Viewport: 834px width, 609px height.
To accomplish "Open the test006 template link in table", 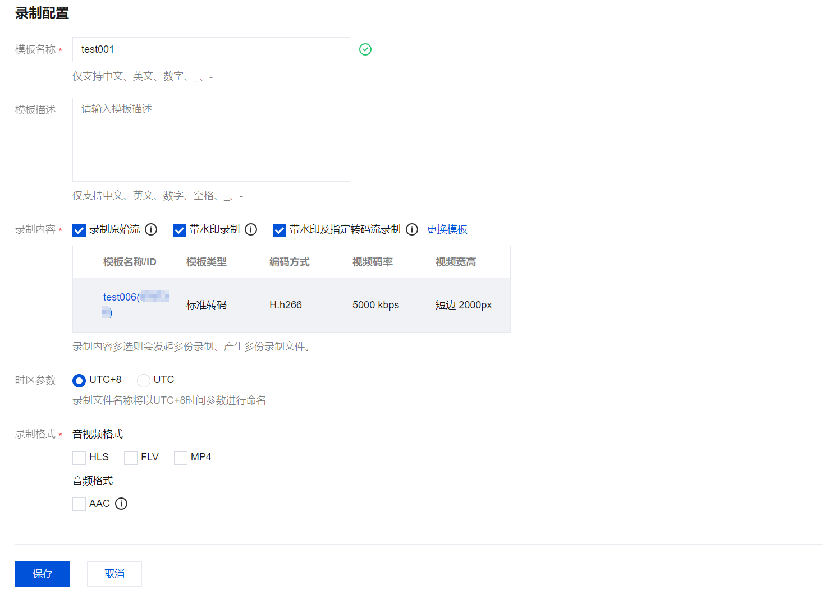I will pyautogui.click(x=120, y=297).
